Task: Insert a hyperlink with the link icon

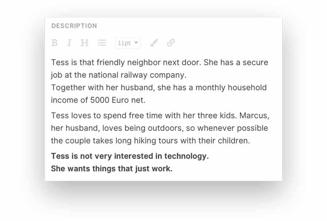Action: 171,43
